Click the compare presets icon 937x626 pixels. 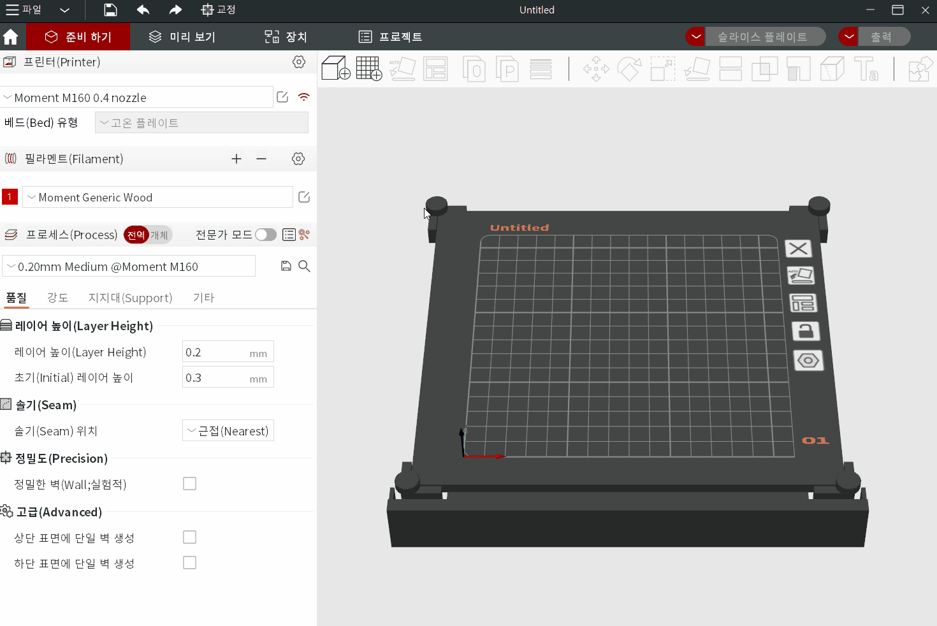point(304,235)
